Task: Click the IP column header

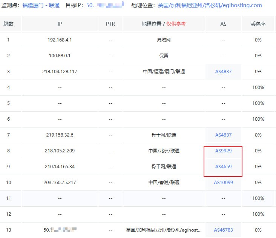Action: [60, 24]
